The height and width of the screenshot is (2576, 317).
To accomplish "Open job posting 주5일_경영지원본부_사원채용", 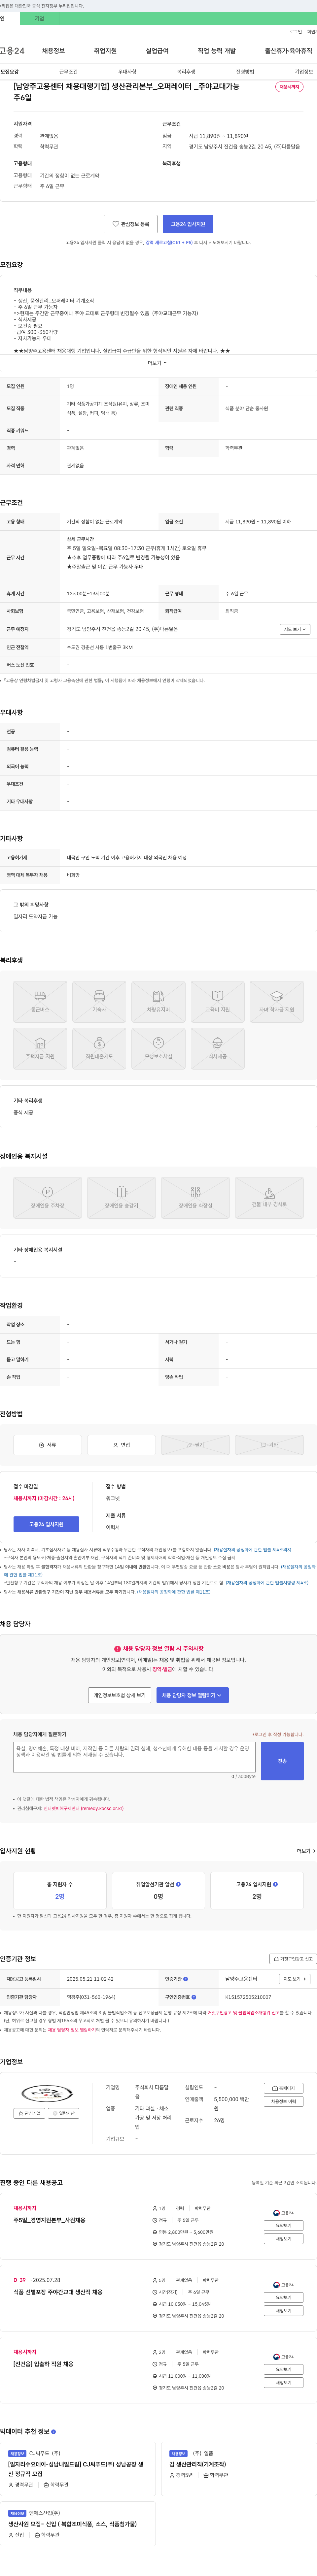I will click(49, 2220).
